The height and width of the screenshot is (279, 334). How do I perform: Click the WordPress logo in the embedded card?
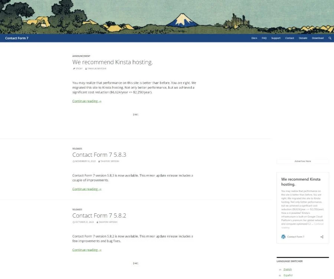tap(283, 237)
